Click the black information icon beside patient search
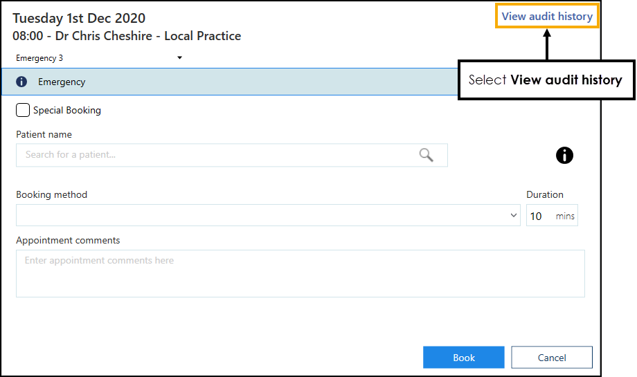Image resolution: width=637 pixels, height=377 pixels. (x=564, y=156)
